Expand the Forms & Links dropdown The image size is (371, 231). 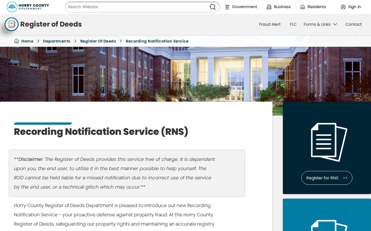click(x=320, y=24)
